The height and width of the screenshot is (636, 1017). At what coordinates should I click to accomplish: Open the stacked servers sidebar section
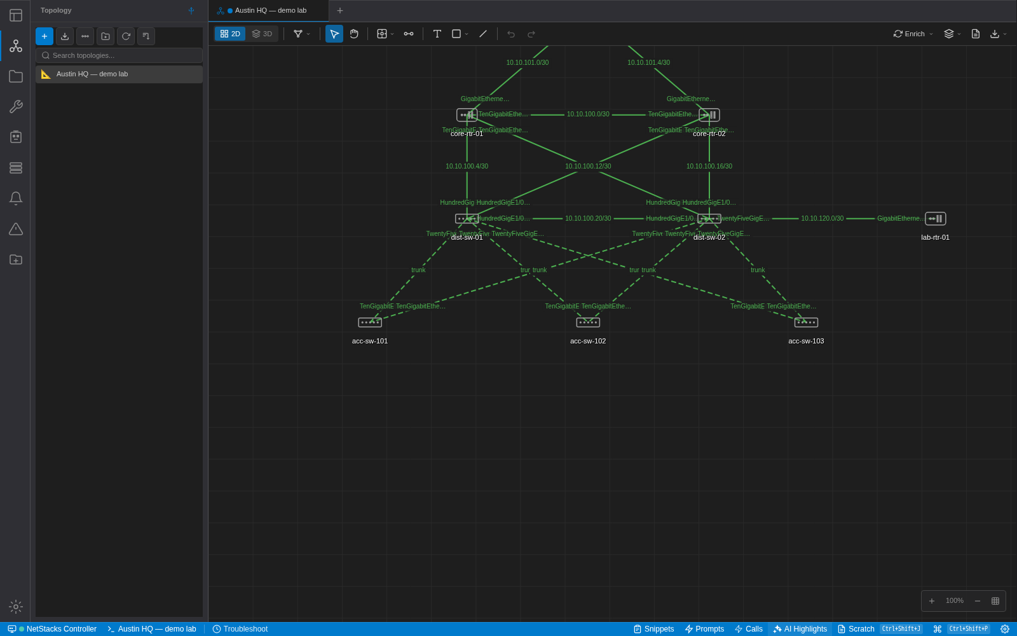pyautogui.click(x=16, y=168)
